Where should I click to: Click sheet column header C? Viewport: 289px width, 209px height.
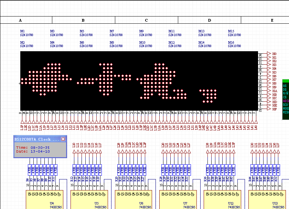coord(146,20)
